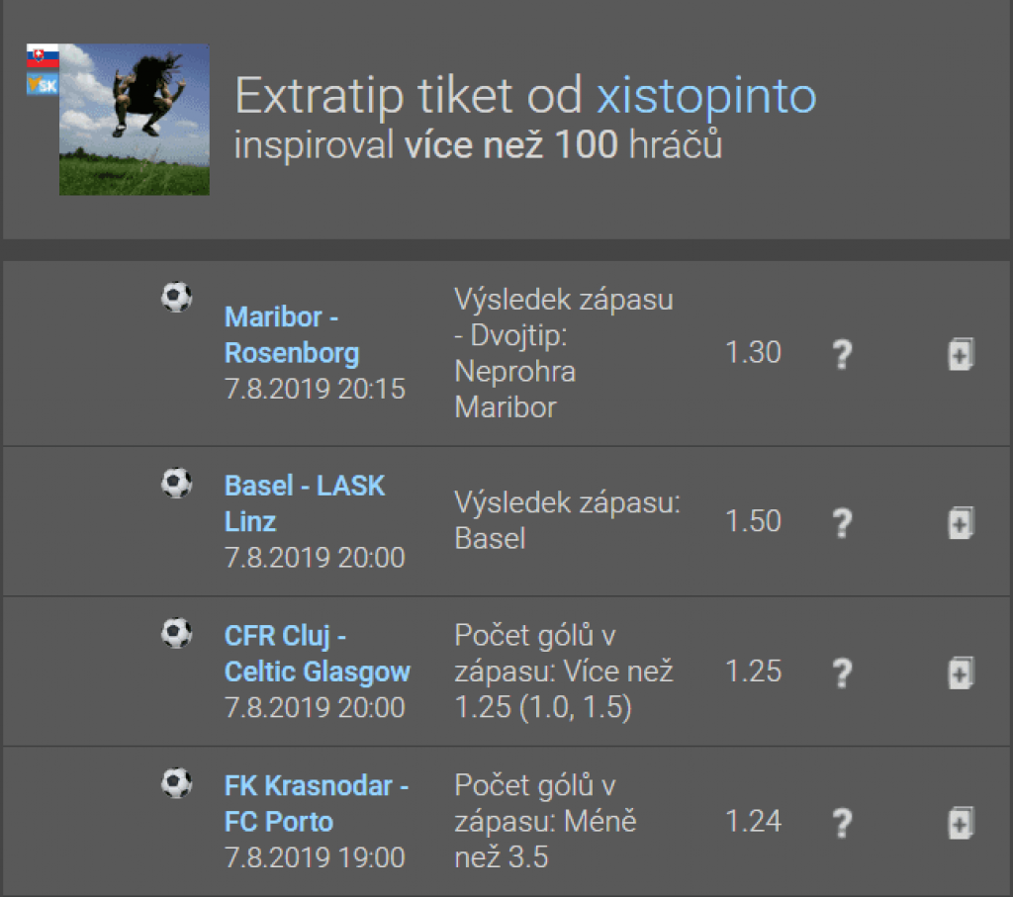Click the jumping person avatar thumbnail
Screen dimensions: 1013x897
[135, 119]
